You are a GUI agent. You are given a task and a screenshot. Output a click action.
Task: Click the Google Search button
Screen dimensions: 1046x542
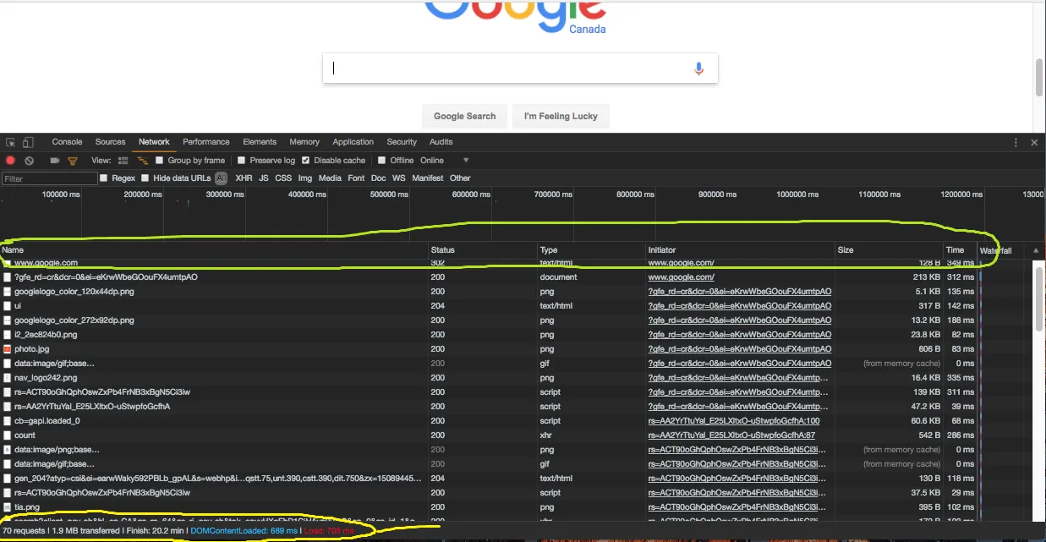tap(464, 117)
